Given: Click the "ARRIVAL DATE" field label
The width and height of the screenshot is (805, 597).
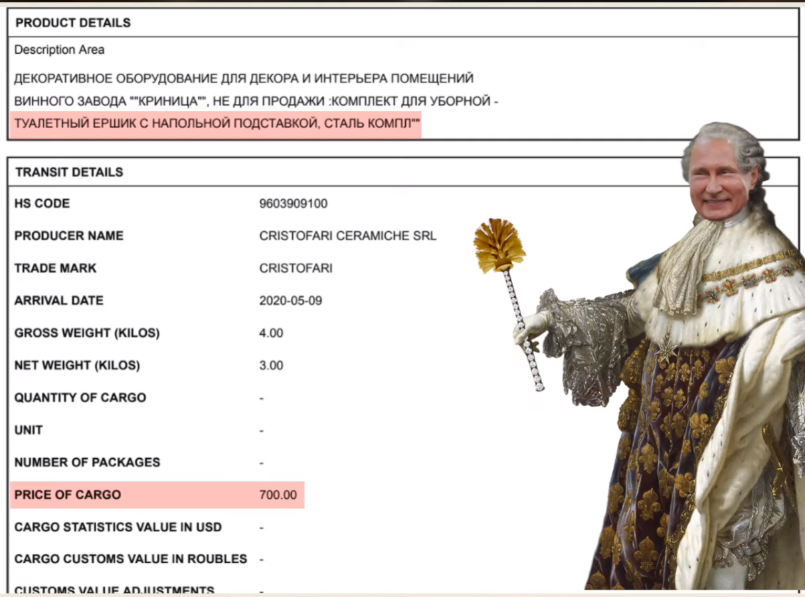Looking at the screenshot, I should pyautogui.click(x=59, y=300).
